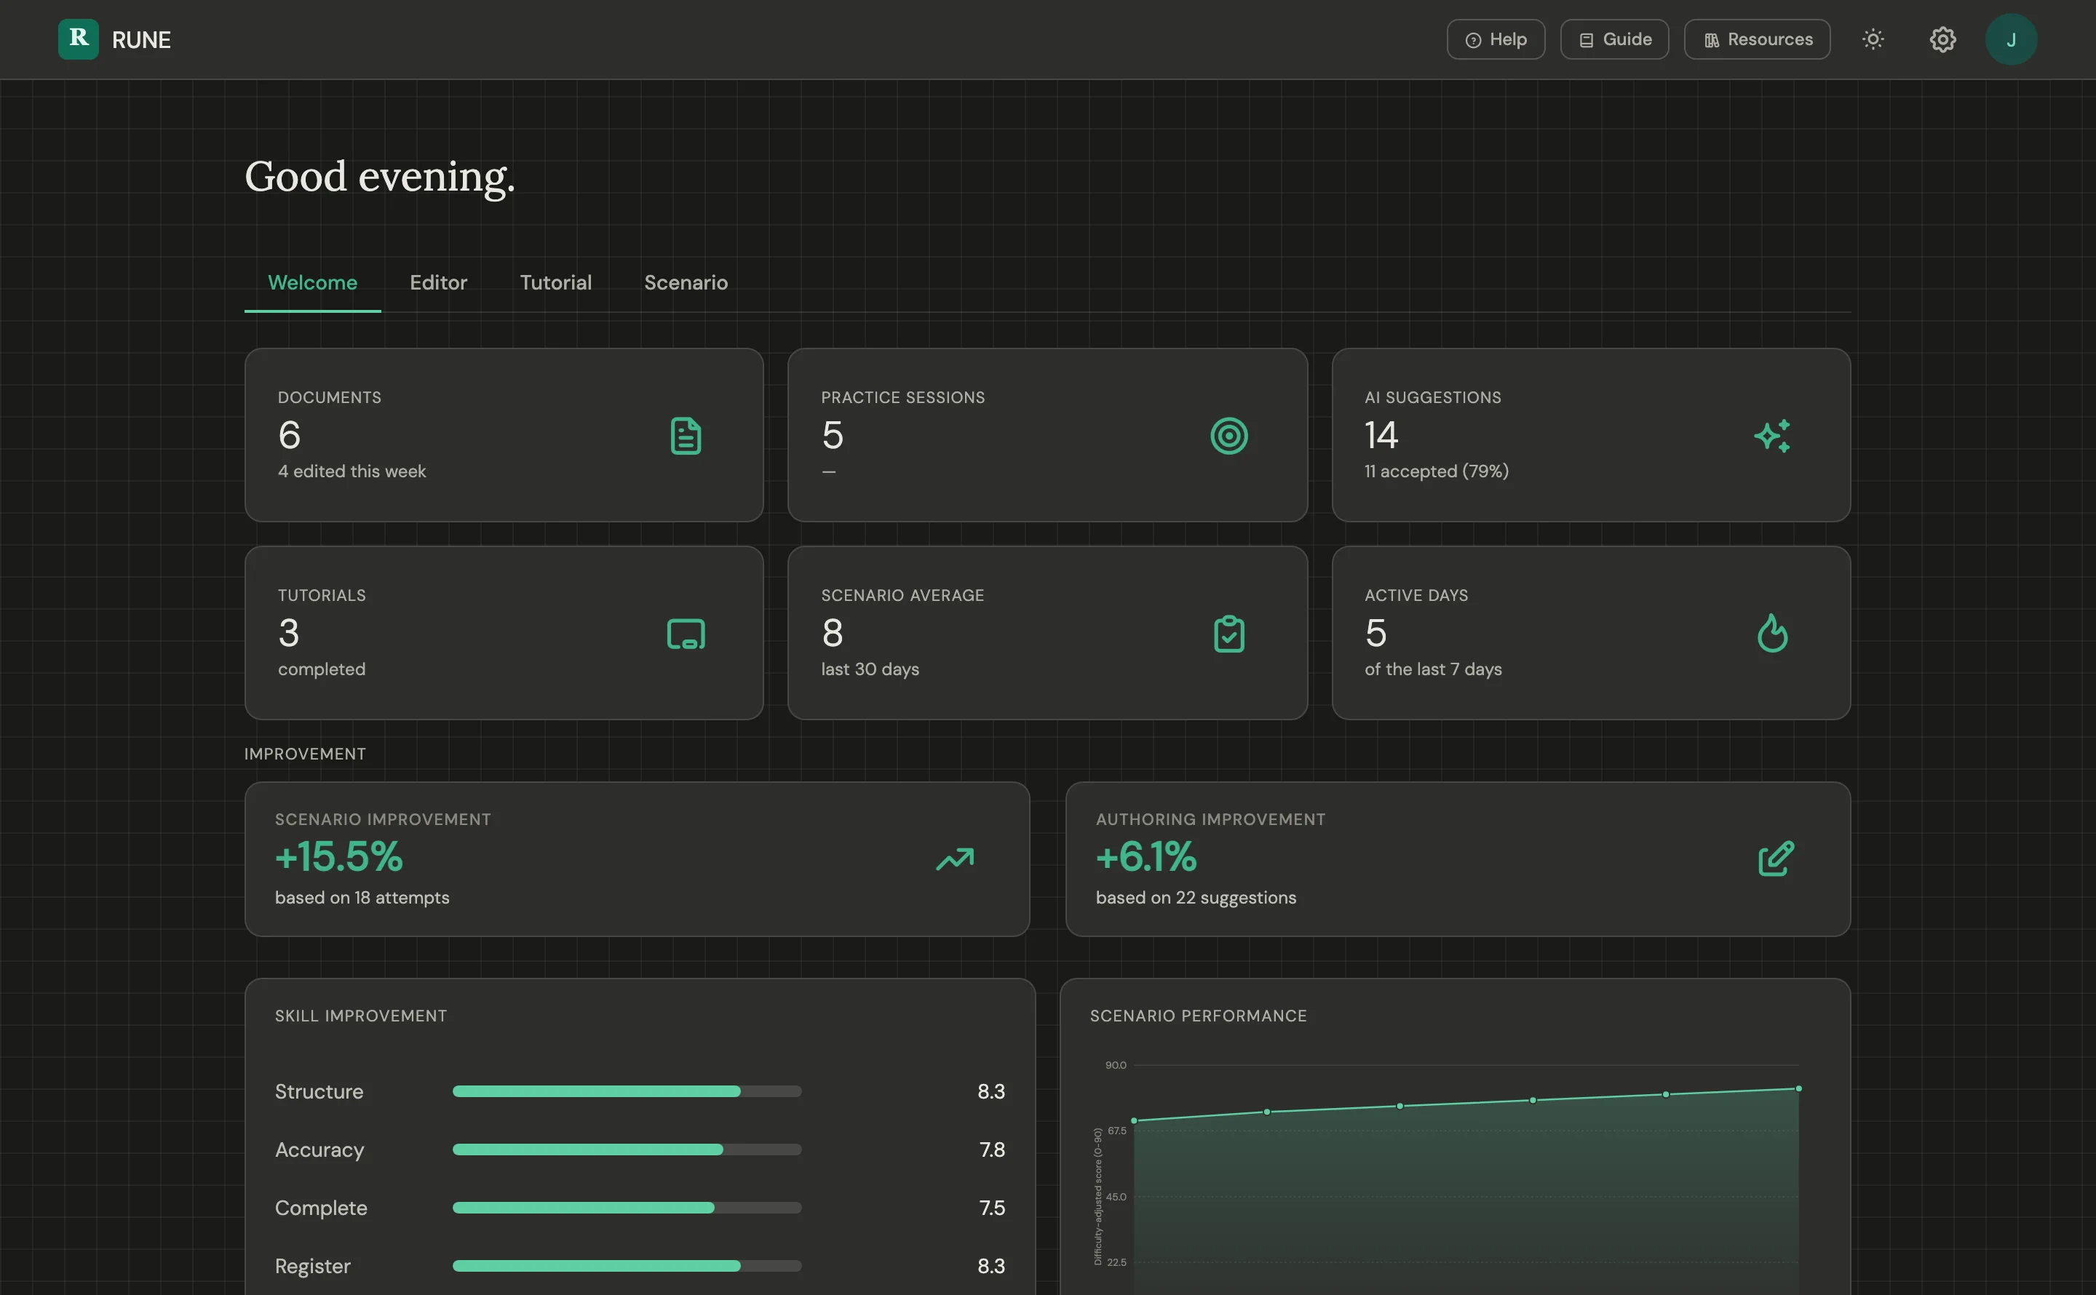This screenshot has width=2096, height=1295.
Task: Click the 90.0 chart axis label
Action: [1115, 1065]
